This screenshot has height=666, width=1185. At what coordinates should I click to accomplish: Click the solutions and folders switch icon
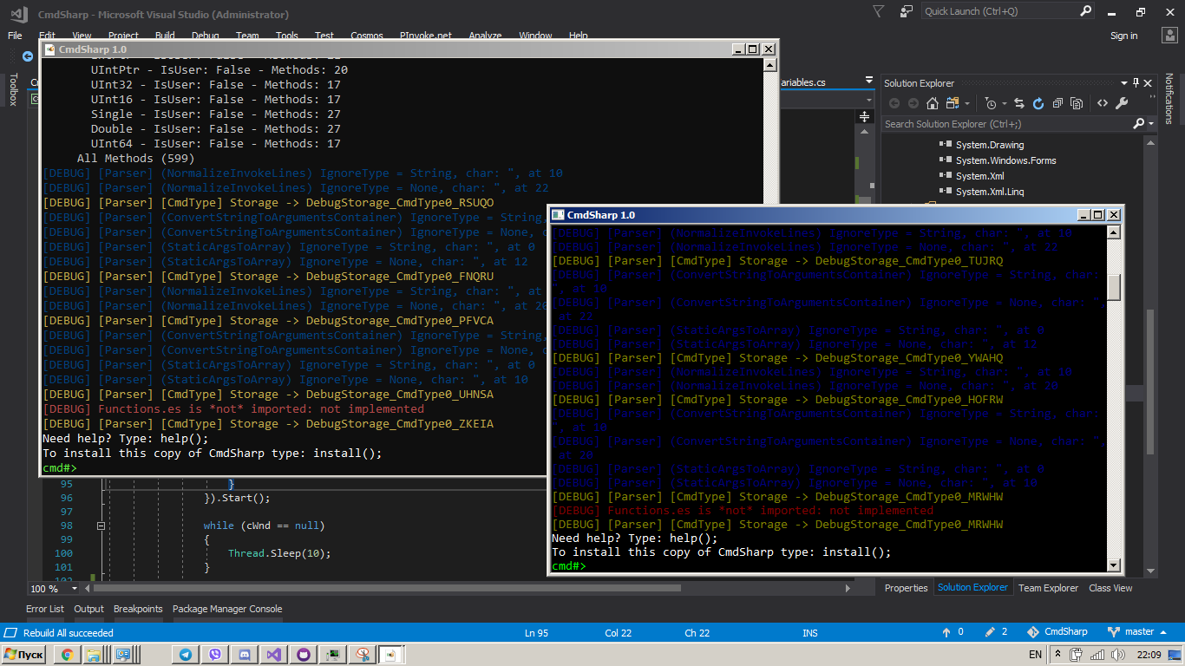tap(954, 103)
